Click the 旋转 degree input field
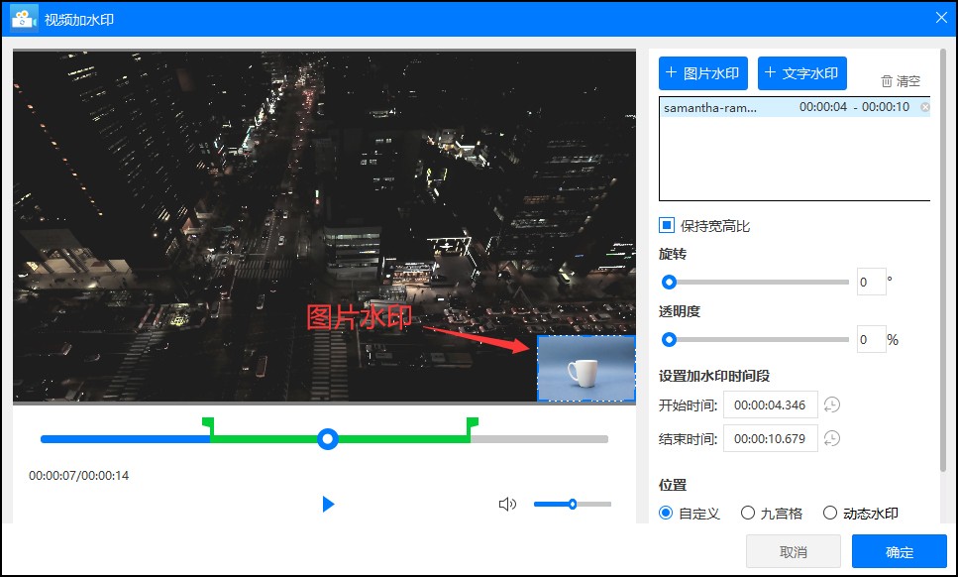 871,283
